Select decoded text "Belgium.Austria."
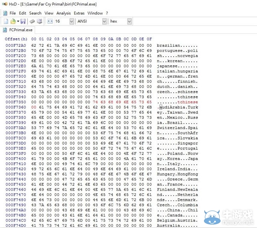 tap(177, 220)
